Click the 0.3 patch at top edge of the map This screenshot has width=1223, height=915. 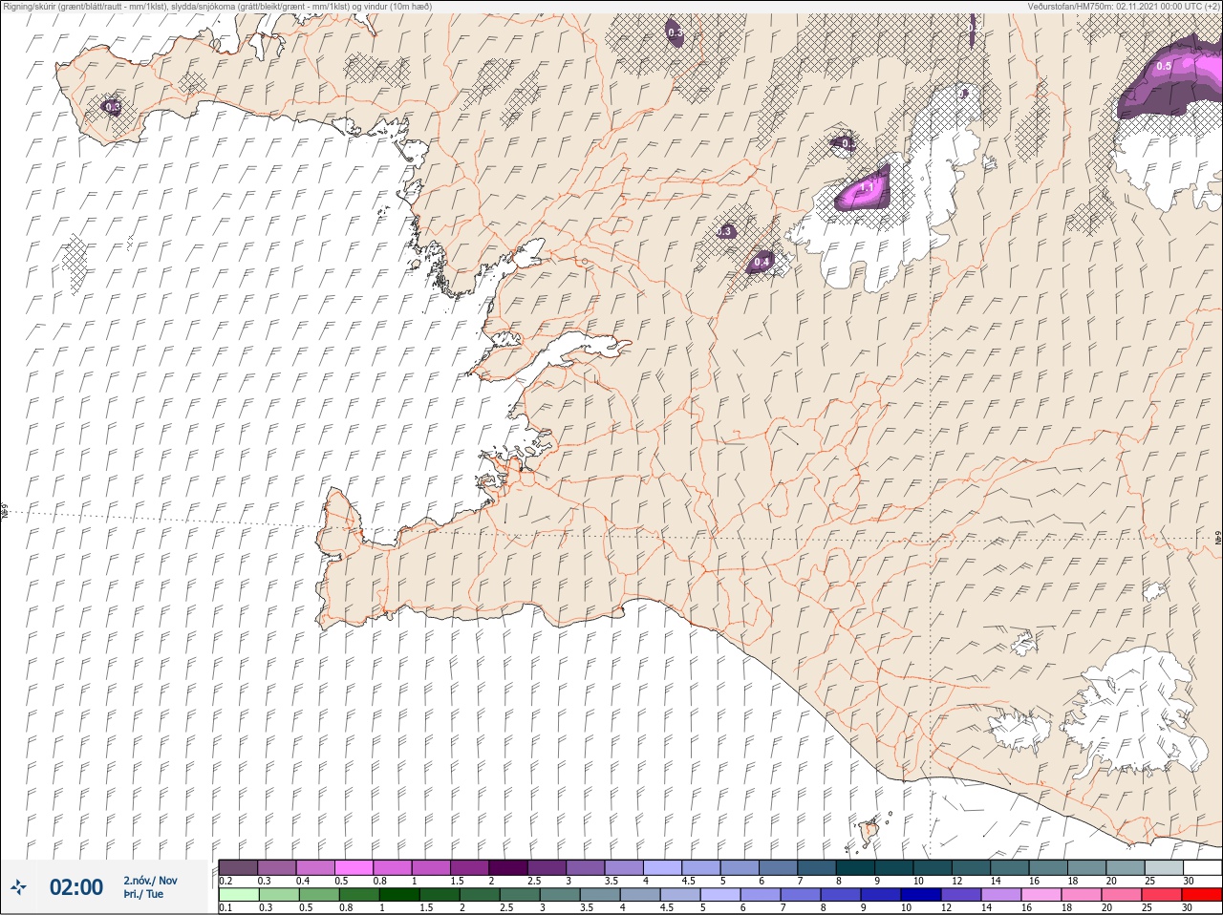tap(675, 32)
